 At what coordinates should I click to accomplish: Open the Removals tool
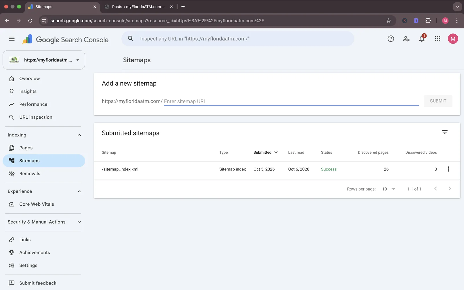(44, 174)
